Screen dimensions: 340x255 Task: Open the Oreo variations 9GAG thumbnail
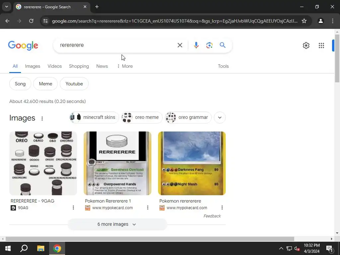(43, 163)
